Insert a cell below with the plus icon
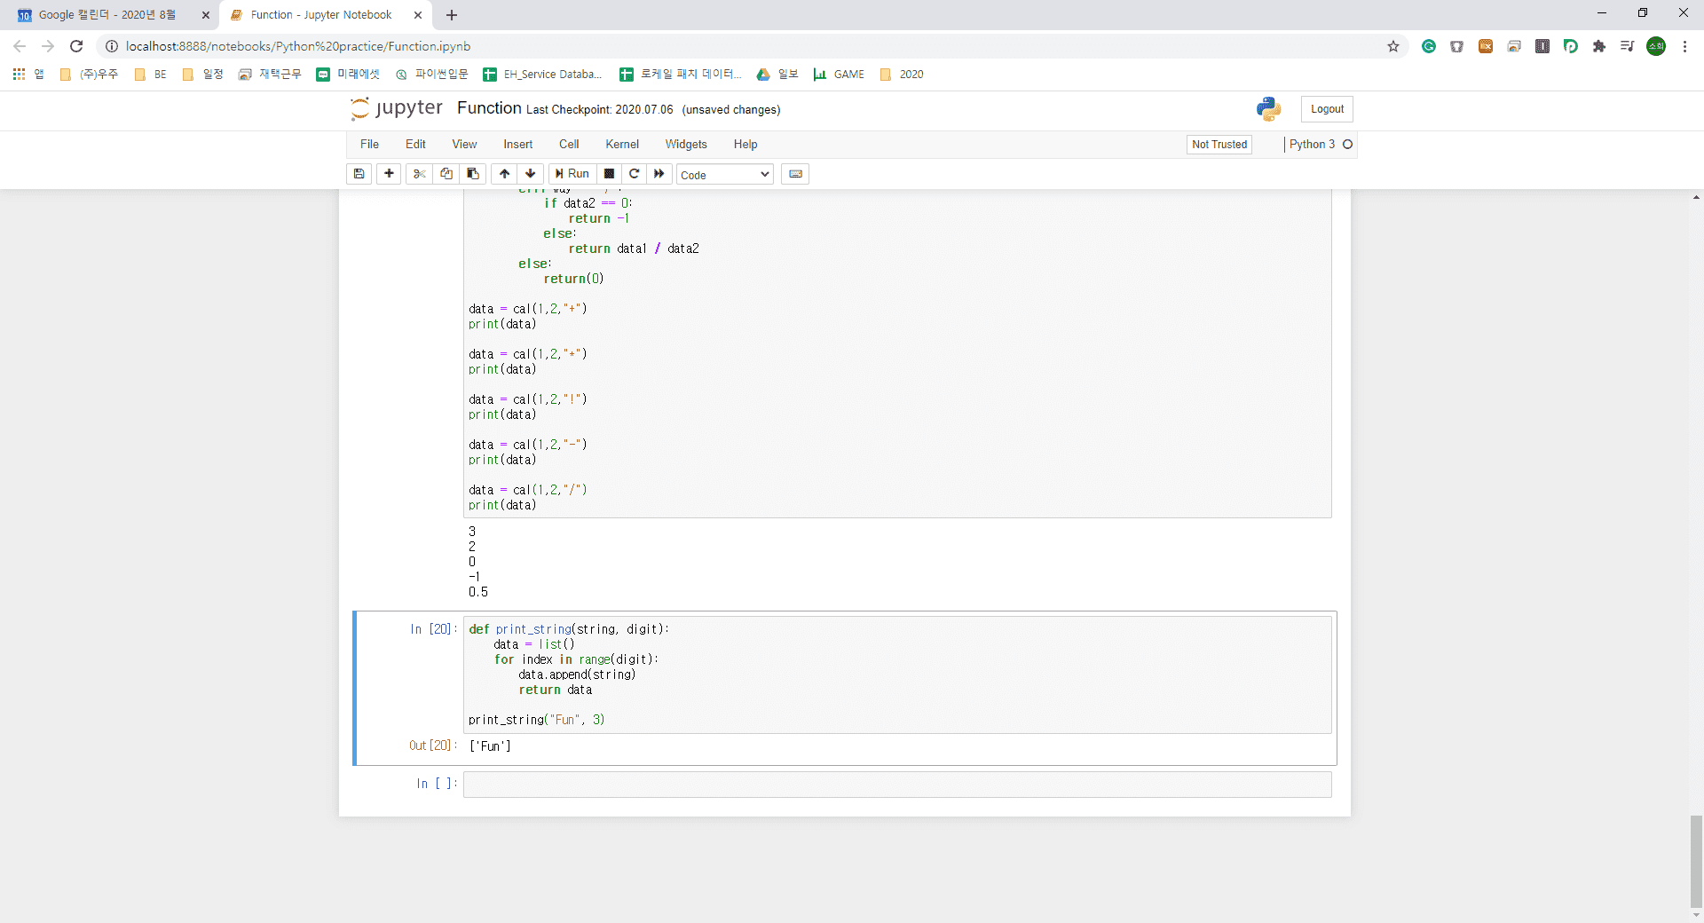This screenshot has width=1704, height=923. (x=389, y=174)
